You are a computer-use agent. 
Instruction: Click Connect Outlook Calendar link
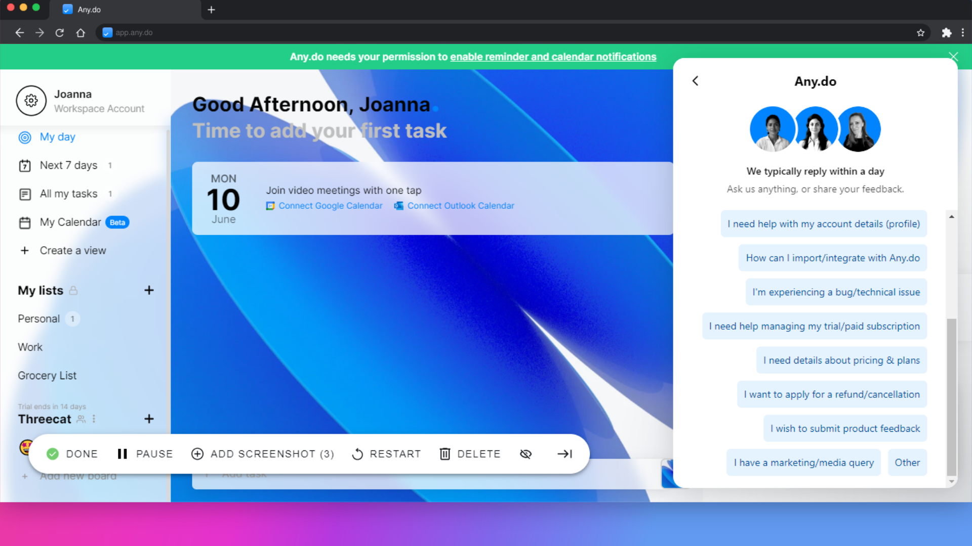point(461,206)
